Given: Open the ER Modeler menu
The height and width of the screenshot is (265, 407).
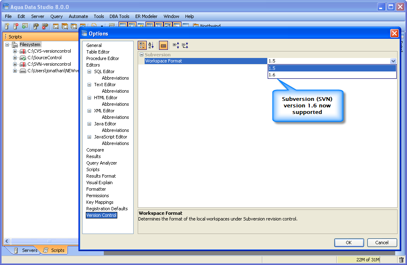Looking at the screenshot, I should (146, 16).
